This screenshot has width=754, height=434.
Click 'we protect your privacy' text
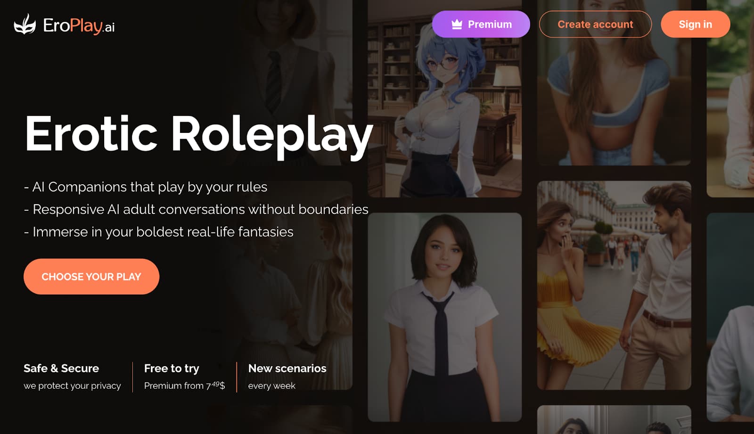point(72,386)
